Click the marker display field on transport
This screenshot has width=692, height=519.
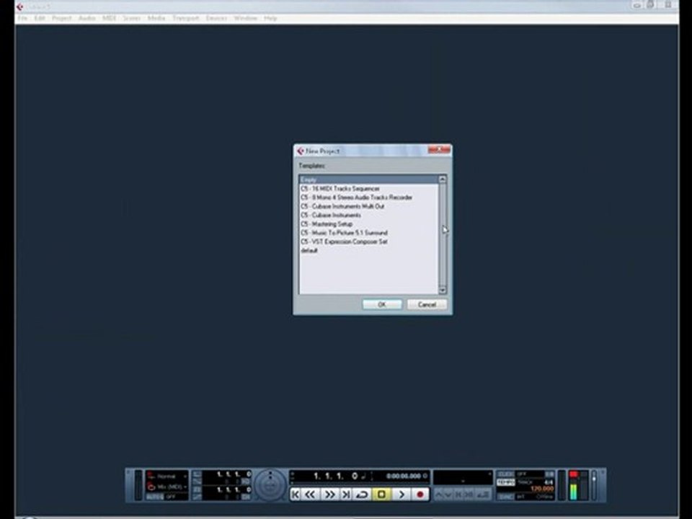[x=463, y=477]
